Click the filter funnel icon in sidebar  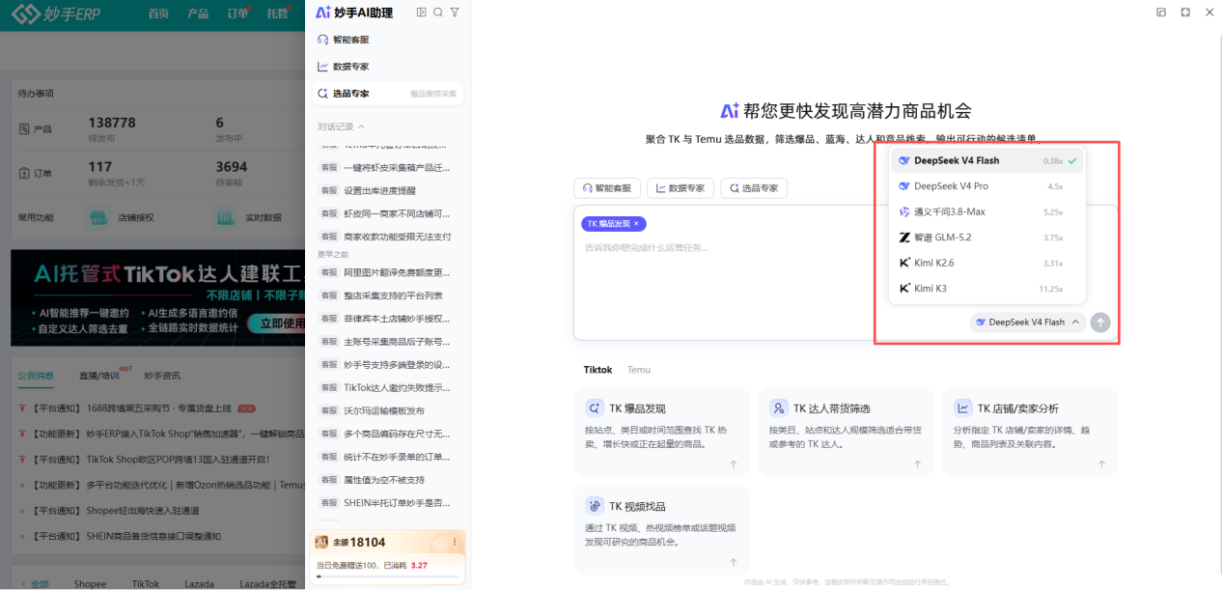tap(455, 13)
